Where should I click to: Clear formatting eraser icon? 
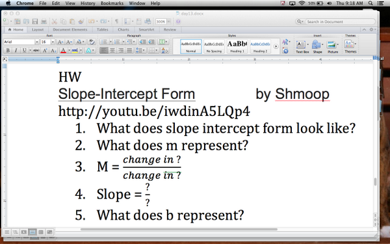point(92,42)
